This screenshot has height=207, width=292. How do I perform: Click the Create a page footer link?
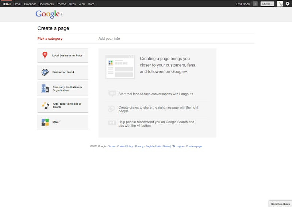click(194, 147)
